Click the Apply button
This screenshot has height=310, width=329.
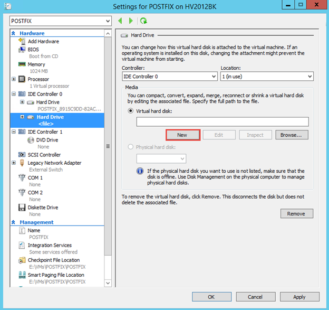coord(299,297)
